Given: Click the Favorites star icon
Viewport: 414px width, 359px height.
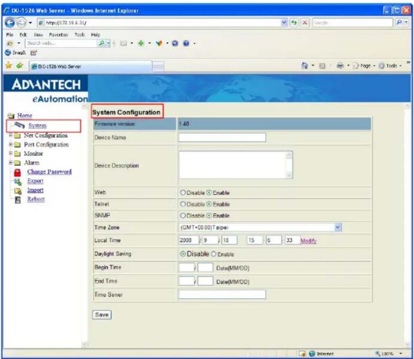Looking at the screenshot, I should (x=9, y=65).
